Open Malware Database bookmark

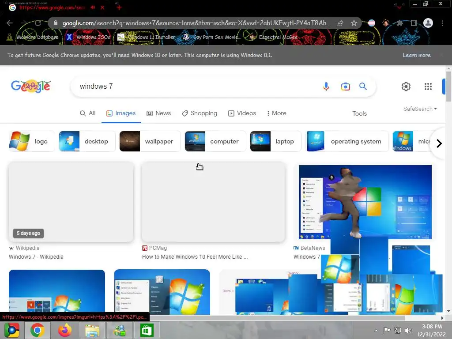coord(33,37)
